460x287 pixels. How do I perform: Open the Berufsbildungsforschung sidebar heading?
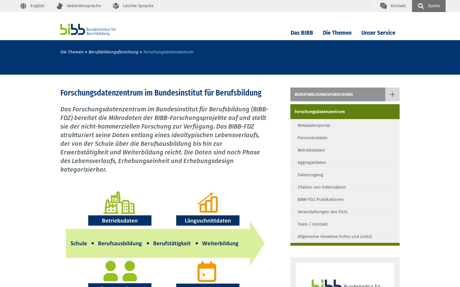point(338,94)
